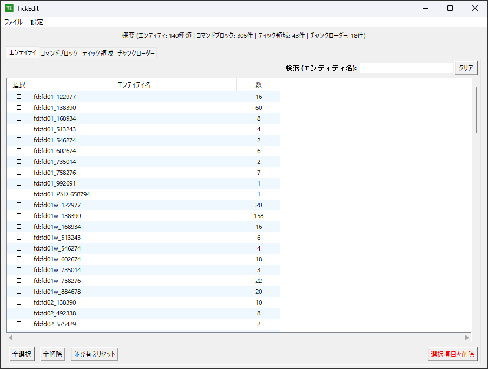
Task: Focus the entity name search field
Action: tap(406, 68)
